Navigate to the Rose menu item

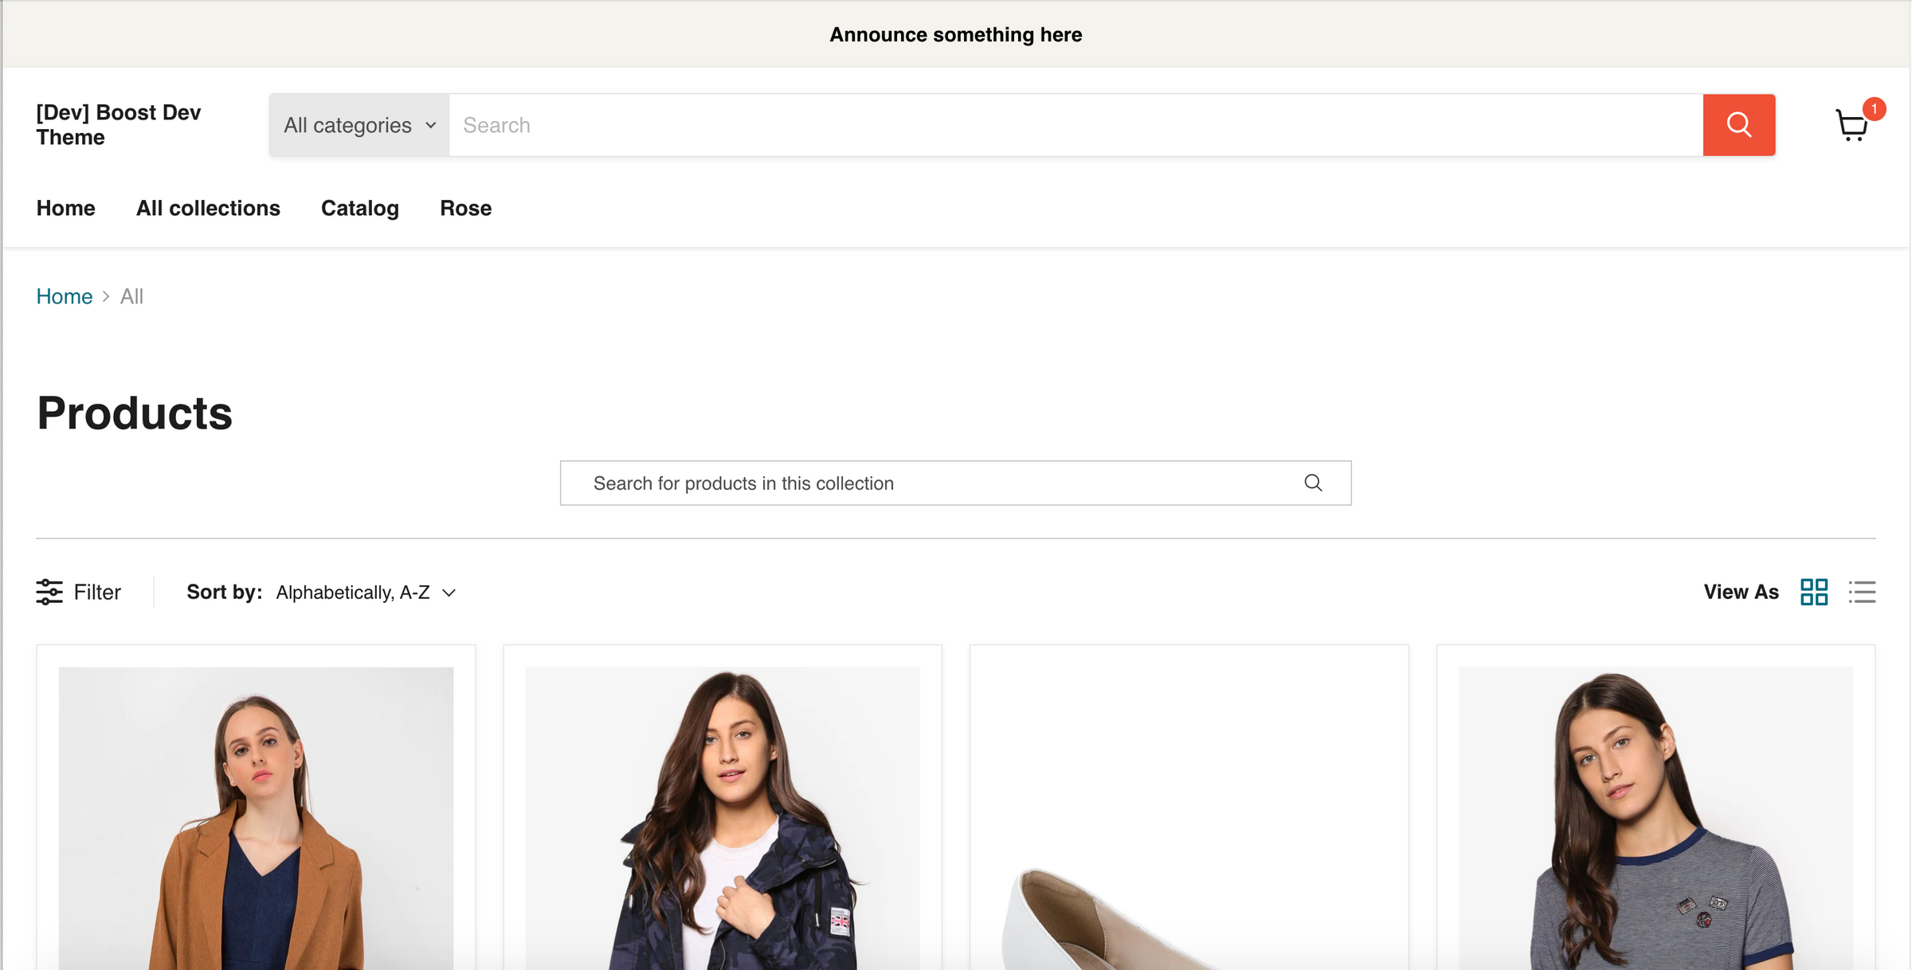465,208
